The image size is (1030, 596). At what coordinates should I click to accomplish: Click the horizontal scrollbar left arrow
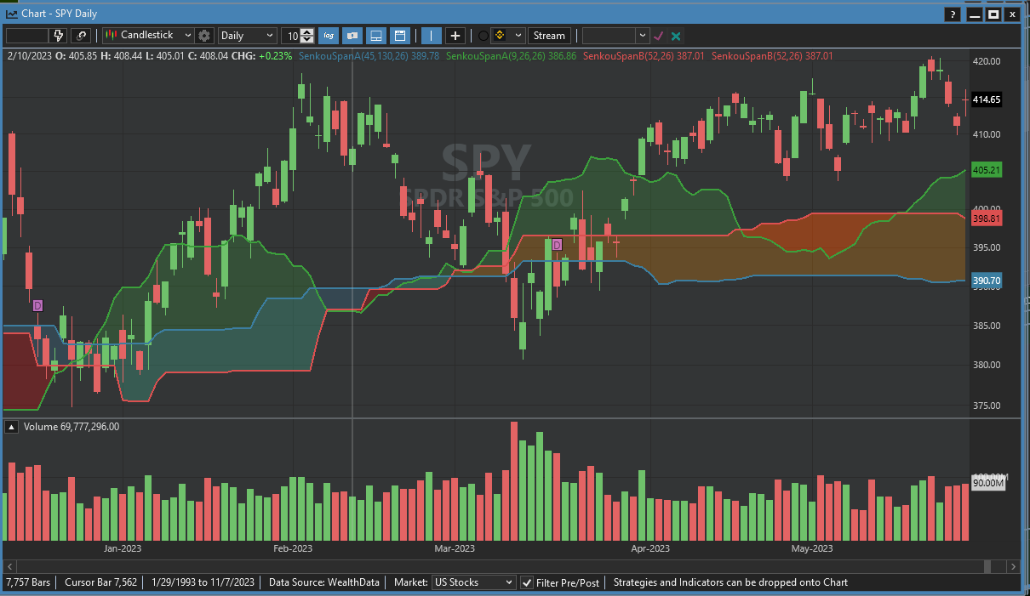coord(11,566)
